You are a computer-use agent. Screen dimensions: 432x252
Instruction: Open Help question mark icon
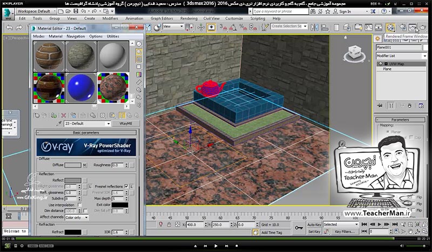[x=384, y=11]
